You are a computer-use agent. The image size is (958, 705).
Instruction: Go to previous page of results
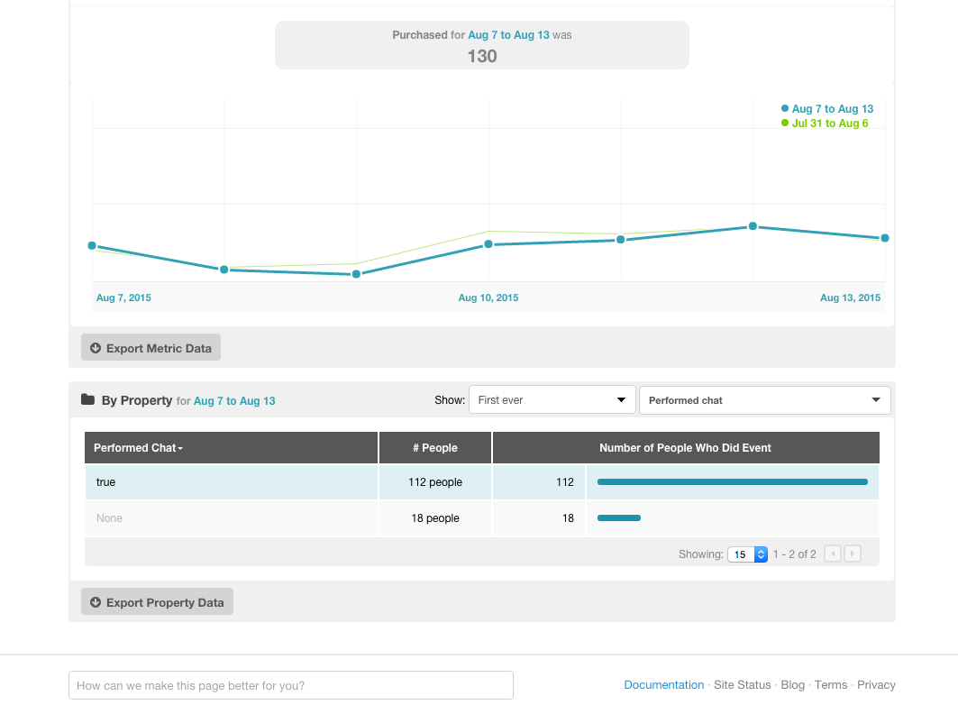point(832,554)
